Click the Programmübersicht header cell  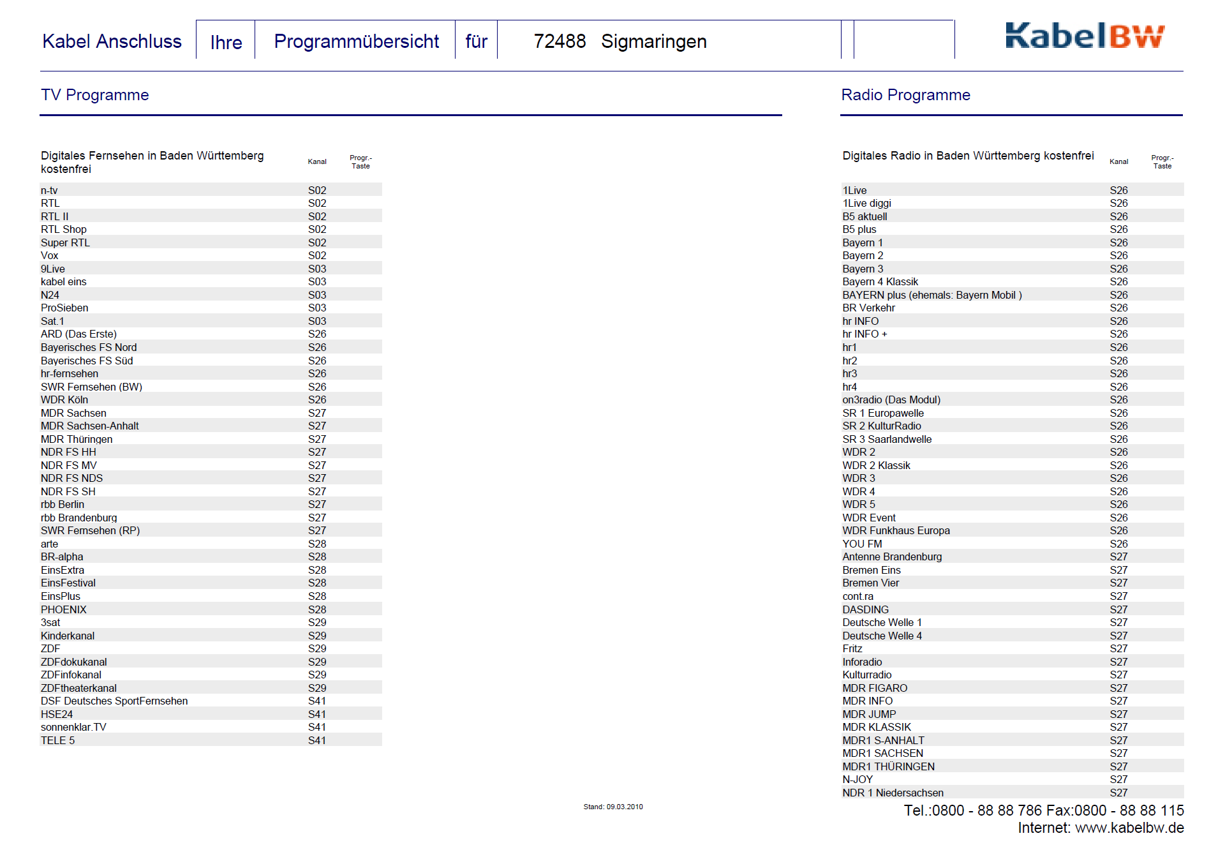(x=356, y=41)
